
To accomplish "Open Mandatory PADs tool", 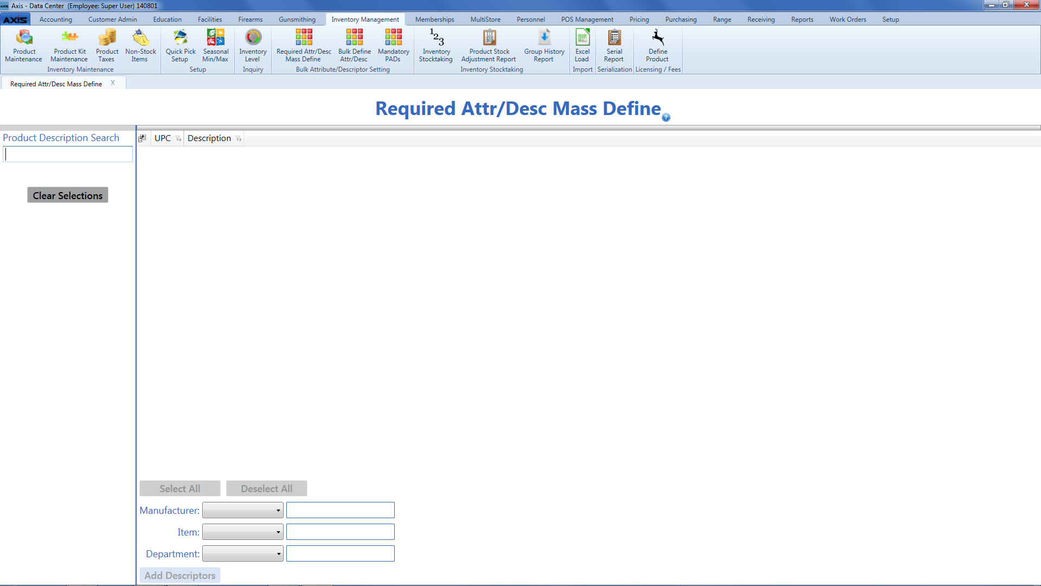I will coord(393,46).
